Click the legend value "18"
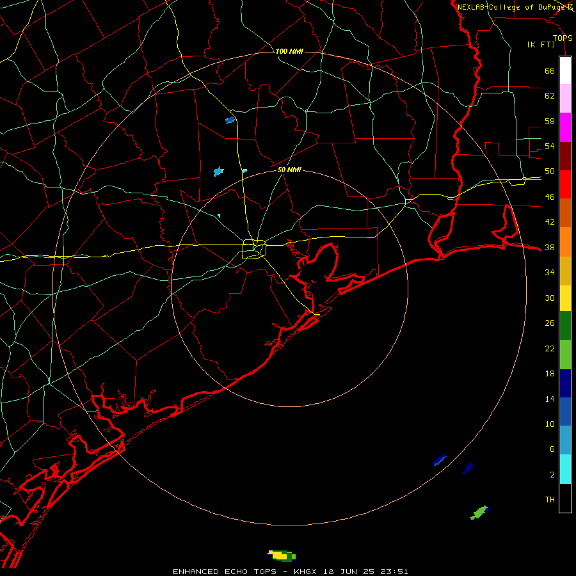576x576 pixels. (550, 374)
